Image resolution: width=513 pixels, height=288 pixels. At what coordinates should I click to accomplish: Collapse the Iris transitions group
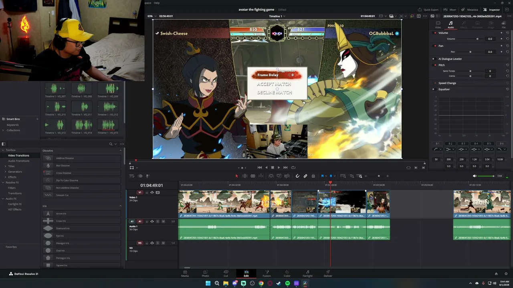(x=121, y=206)
